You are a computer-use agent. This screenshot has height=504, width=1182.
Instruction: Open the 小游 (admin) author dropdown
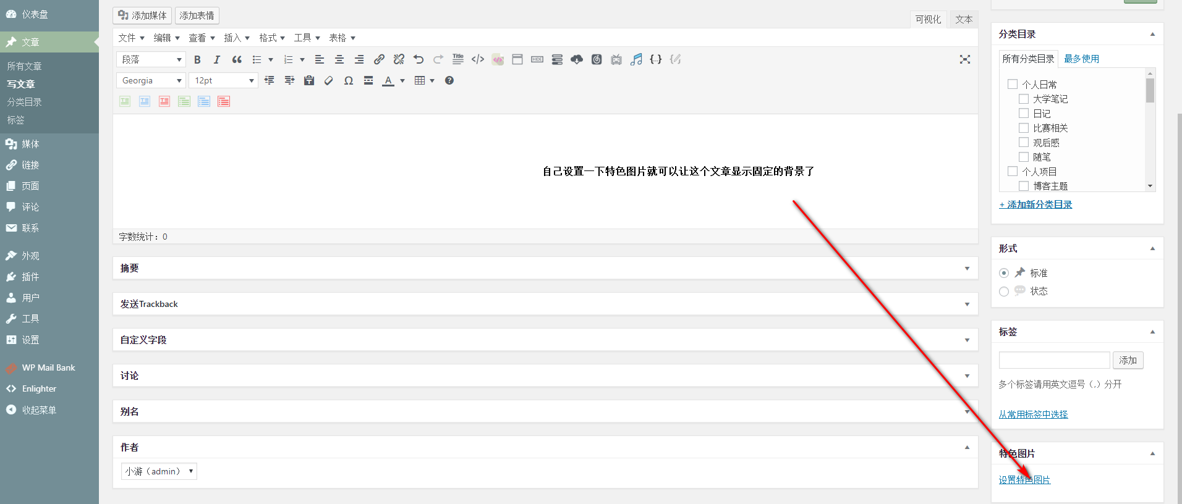coord(159,471)
